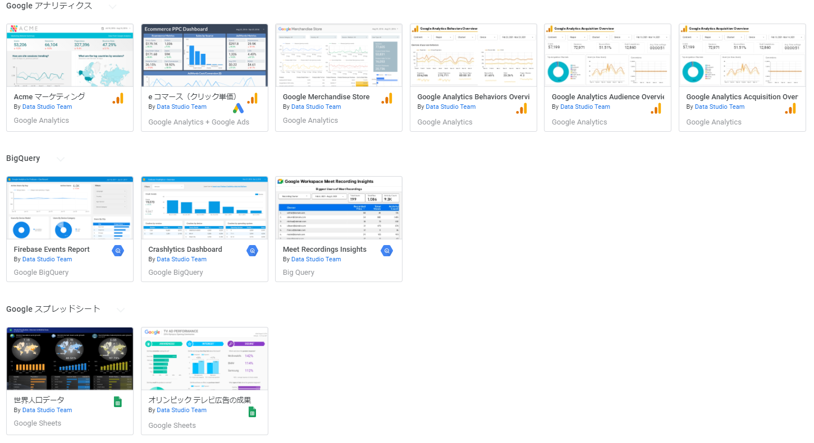
Task: Select Google Analytics Behaviors Overview title
Action: (473, 97)
